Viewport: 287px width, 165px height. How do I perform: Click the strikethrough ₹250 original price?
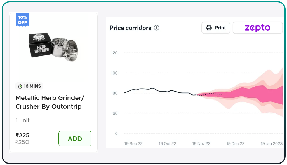(x=22, y=142)
